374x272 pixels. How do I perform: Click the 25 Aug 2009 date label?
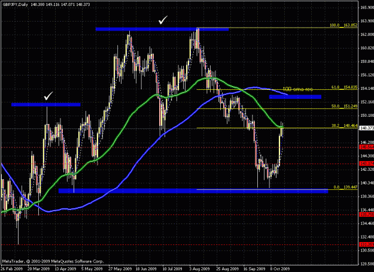227,269
